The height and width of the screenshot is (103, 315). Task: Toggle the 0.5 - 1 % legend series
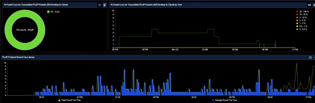302,26
